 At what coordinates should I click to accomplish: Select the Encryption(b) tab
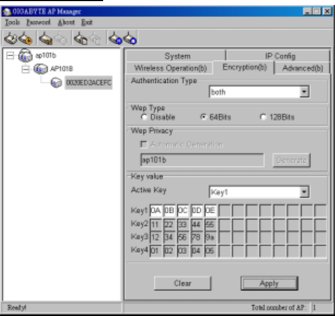pyautogui.click(x=244, y=67)
